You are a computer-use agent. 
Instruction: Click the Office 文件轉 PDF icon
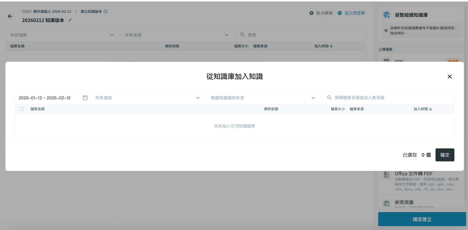coord(386,175)
